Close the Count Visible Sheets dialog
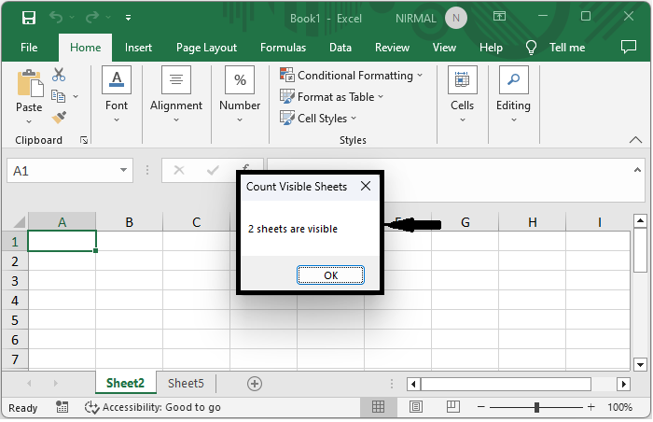 point(366,186)
